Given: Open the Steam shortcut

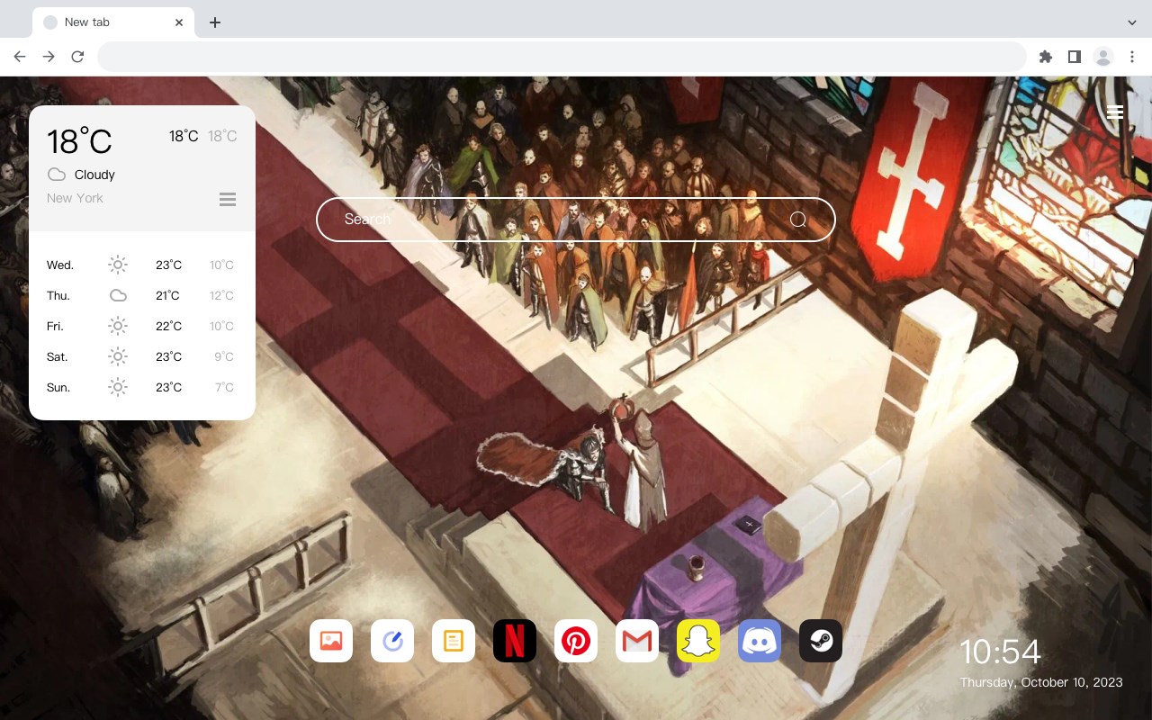Looking at the screenshot, I should point(821,641).
